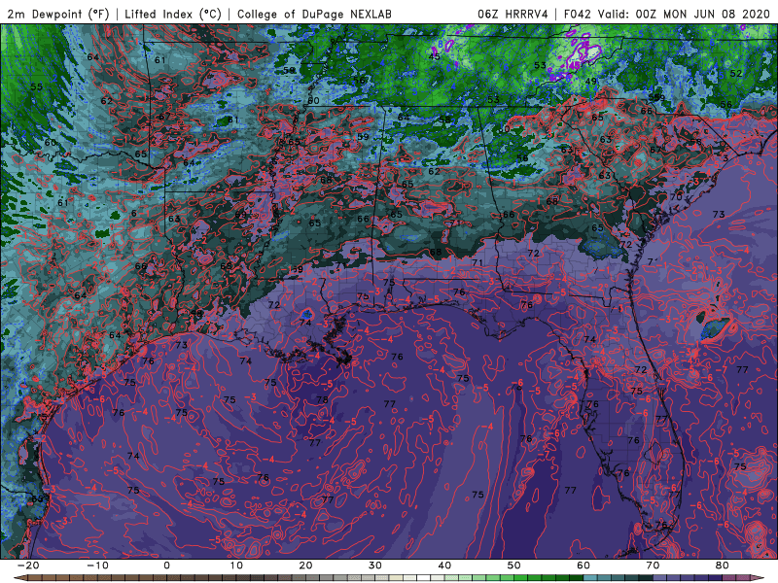
Task: Click the '80' color scale label
Action: tap(723, 566)
